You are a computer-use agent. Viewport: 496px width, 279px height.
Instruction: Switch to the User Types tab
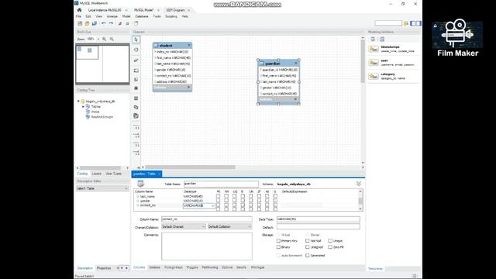coord(113,174)
